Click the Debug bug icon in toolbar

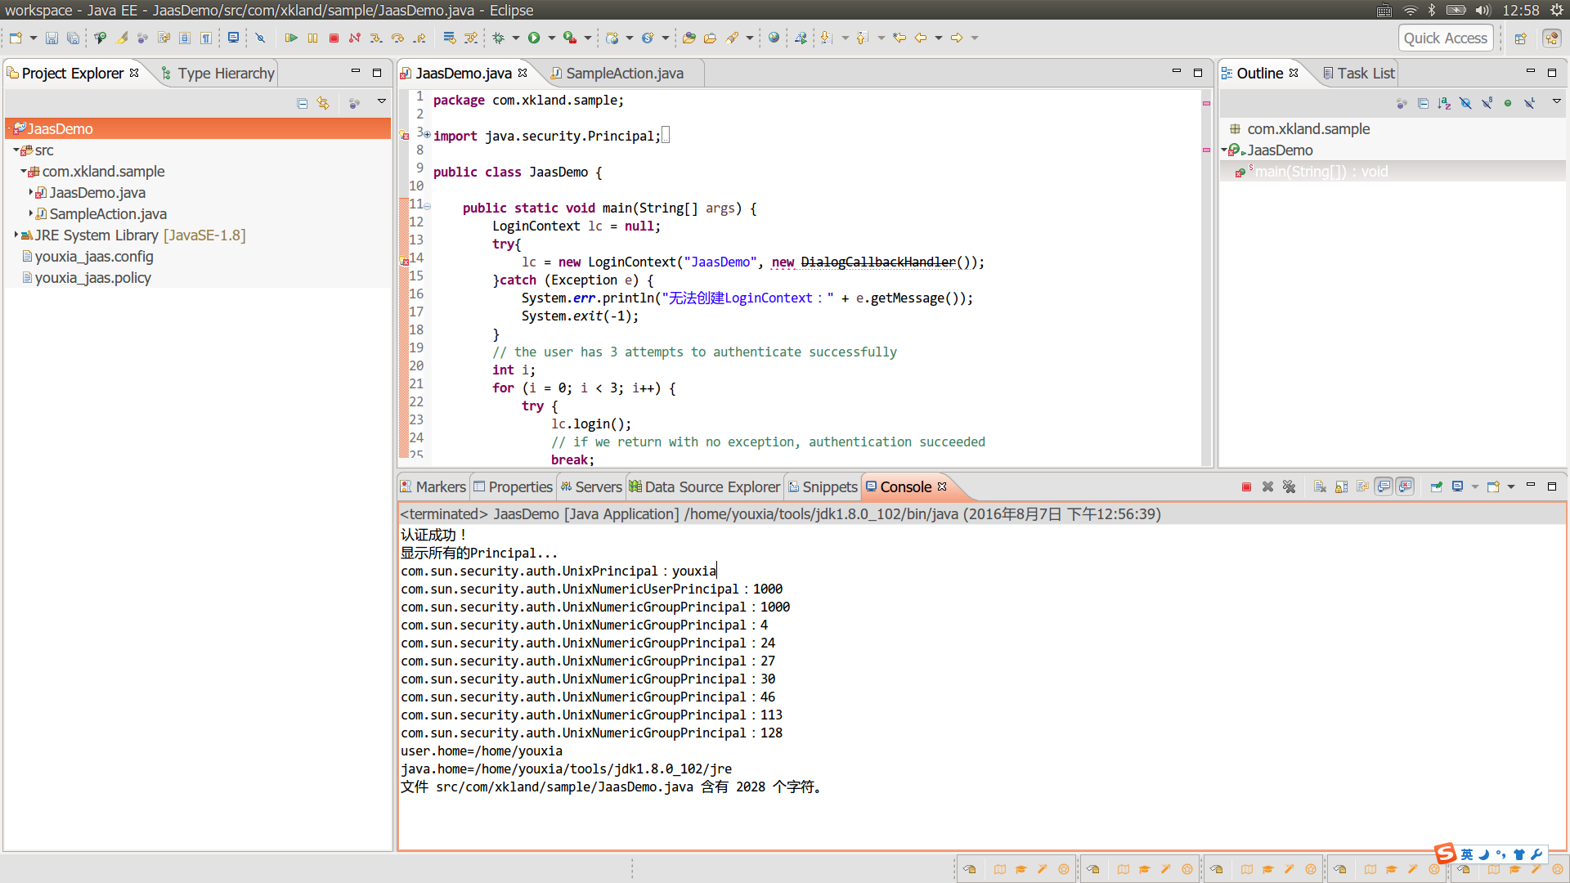tap(498, 38)
